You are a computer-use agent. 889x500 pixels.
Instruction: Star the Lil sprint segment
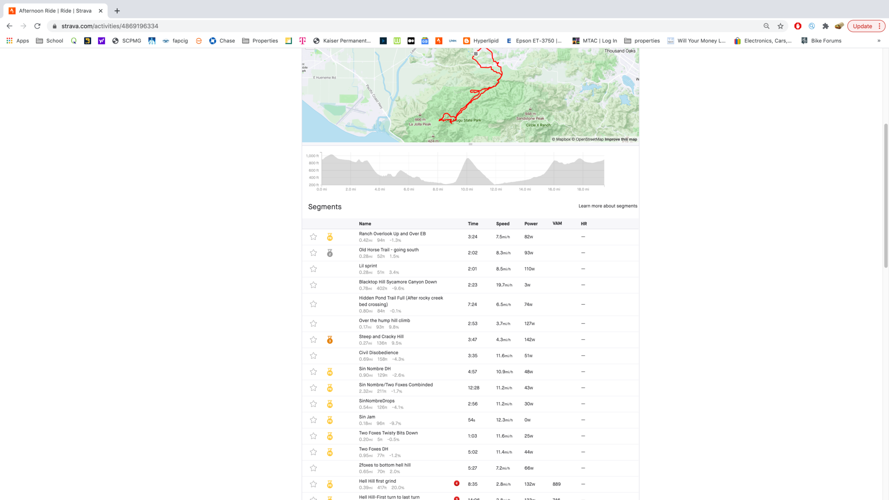(x=313, y=269)
